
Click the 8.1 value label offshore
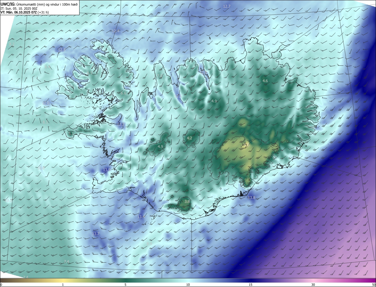[x=45, y=122]
